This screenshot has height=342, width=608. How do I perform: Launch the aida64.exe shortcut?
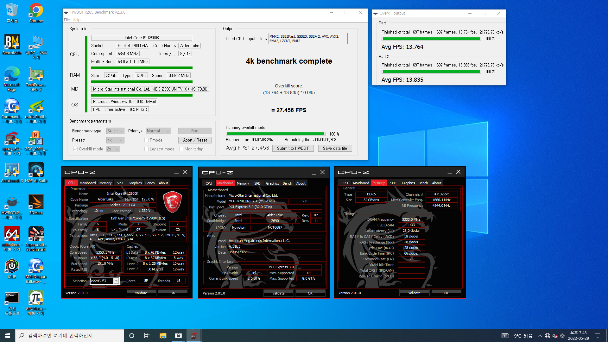point(12,239)
